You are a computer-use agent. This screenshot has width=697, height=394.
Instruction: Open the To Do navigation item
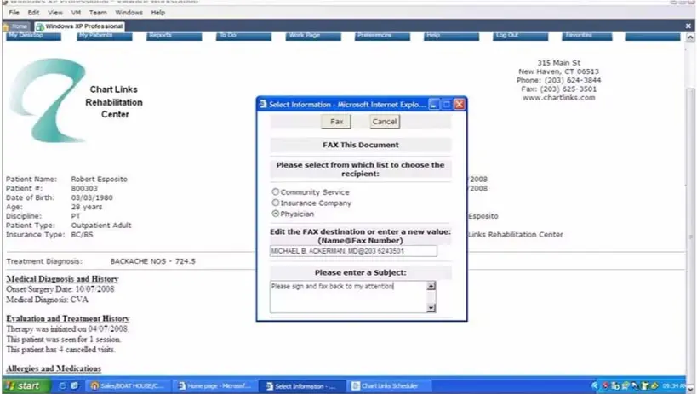click(x=243, y=36)
